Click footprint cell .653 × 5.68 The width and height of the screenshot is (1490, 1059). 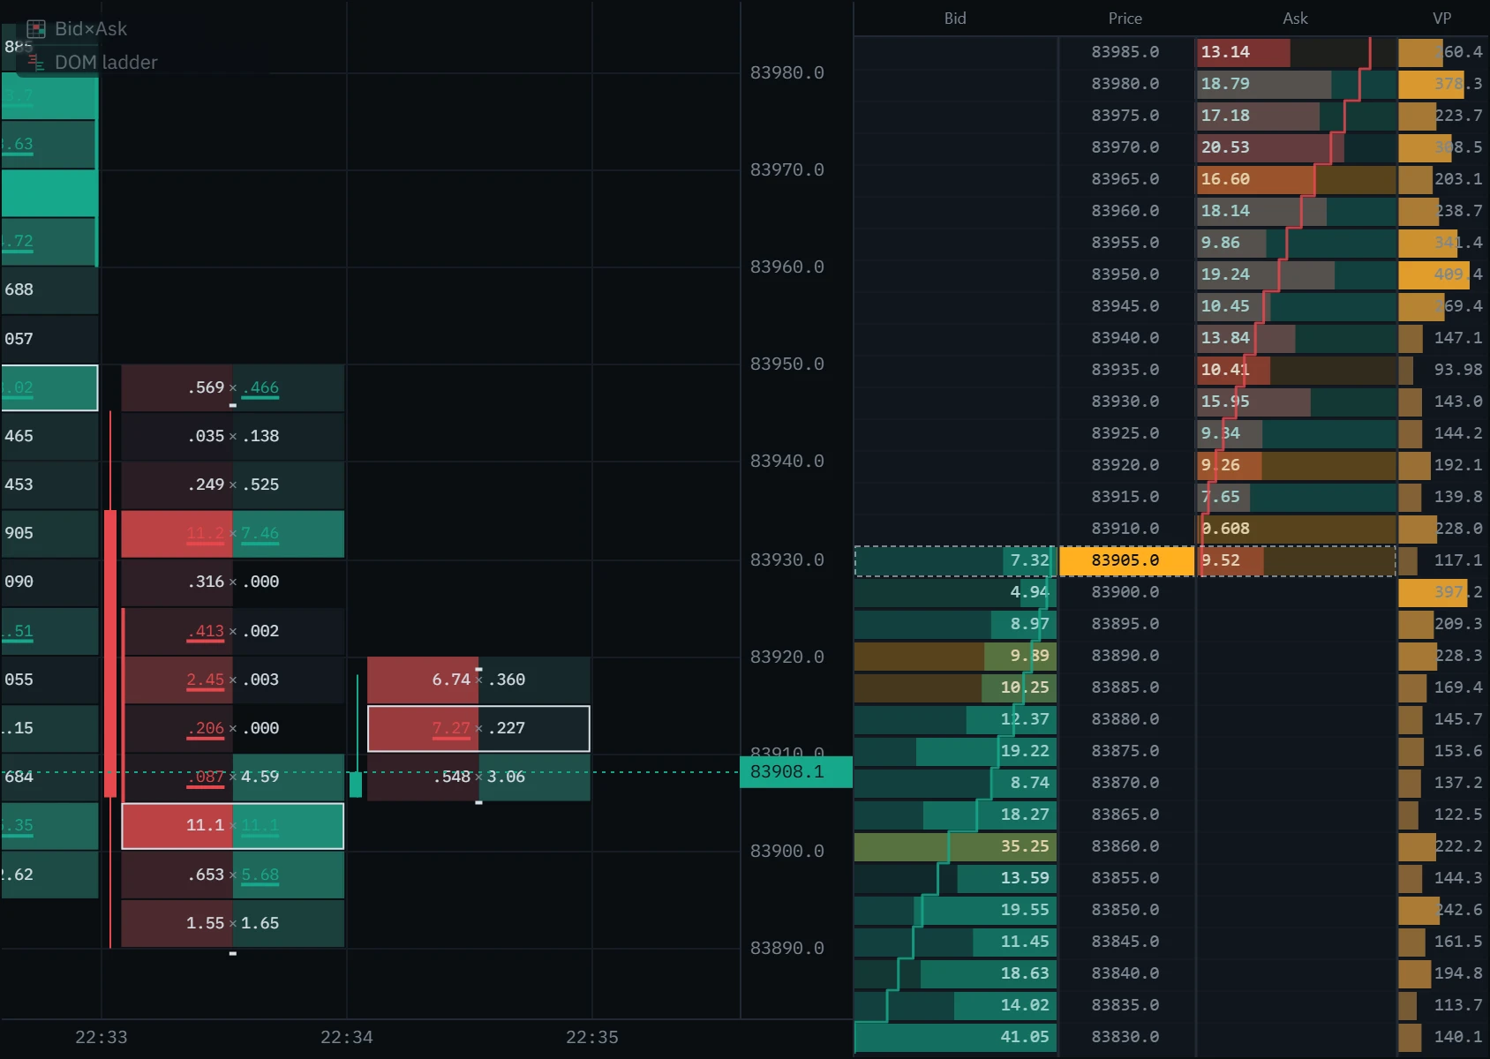coord(232,875)
